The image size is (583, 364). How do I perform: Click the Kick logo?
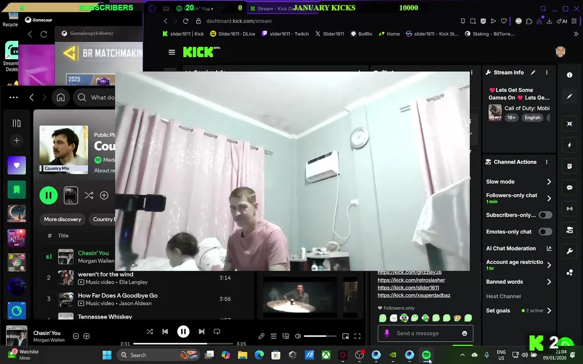point(201,52)
